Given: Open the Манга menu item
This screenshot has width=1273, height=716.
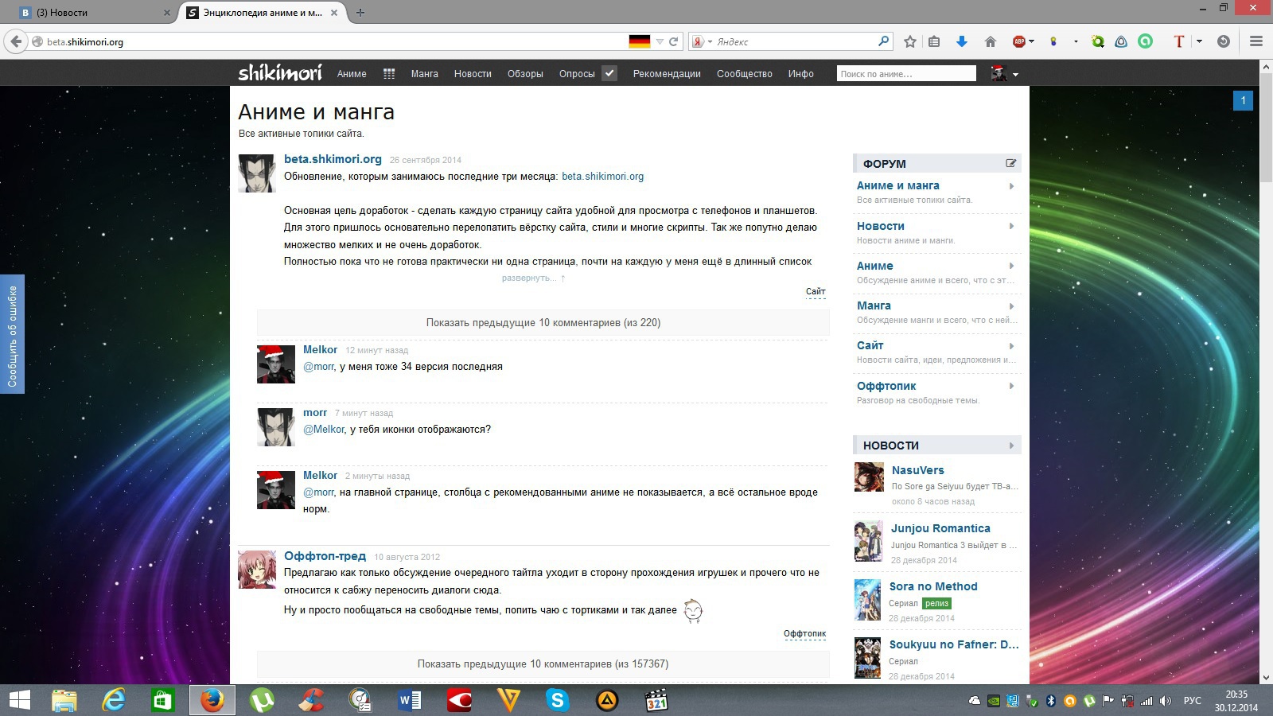Looking at the screenshot, I should pos(424,74).
